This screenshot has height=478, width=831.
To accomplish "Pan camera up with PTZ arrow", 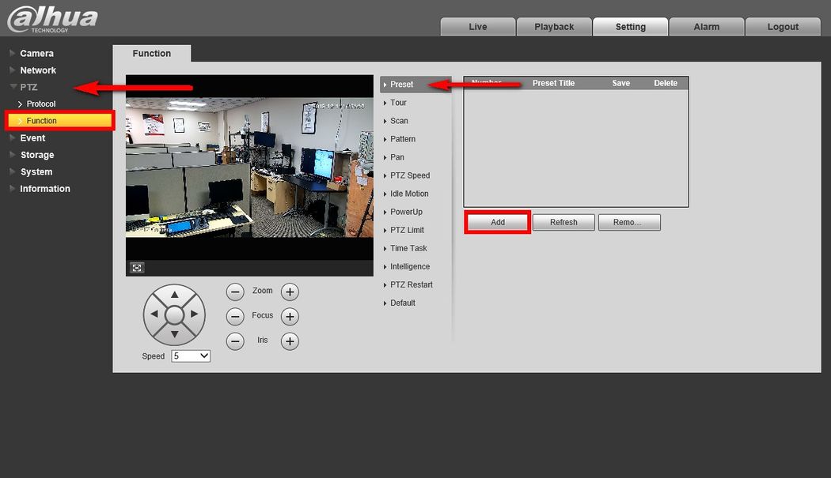I will pyautogui.click(x=174, y=295).
